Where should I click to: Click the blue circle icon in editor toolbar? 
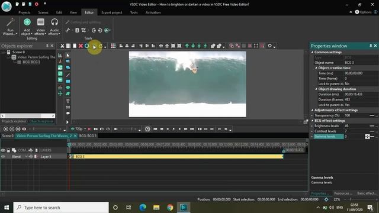tap(87, 46)
